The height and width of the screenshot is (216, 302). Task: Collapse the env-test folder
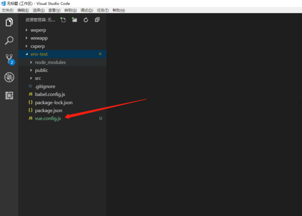(63, 54)
